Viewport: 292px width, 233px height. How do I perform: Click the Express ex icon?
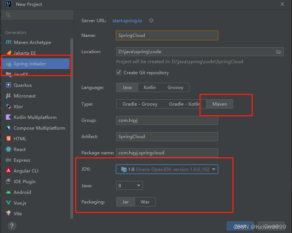[9, 160]
